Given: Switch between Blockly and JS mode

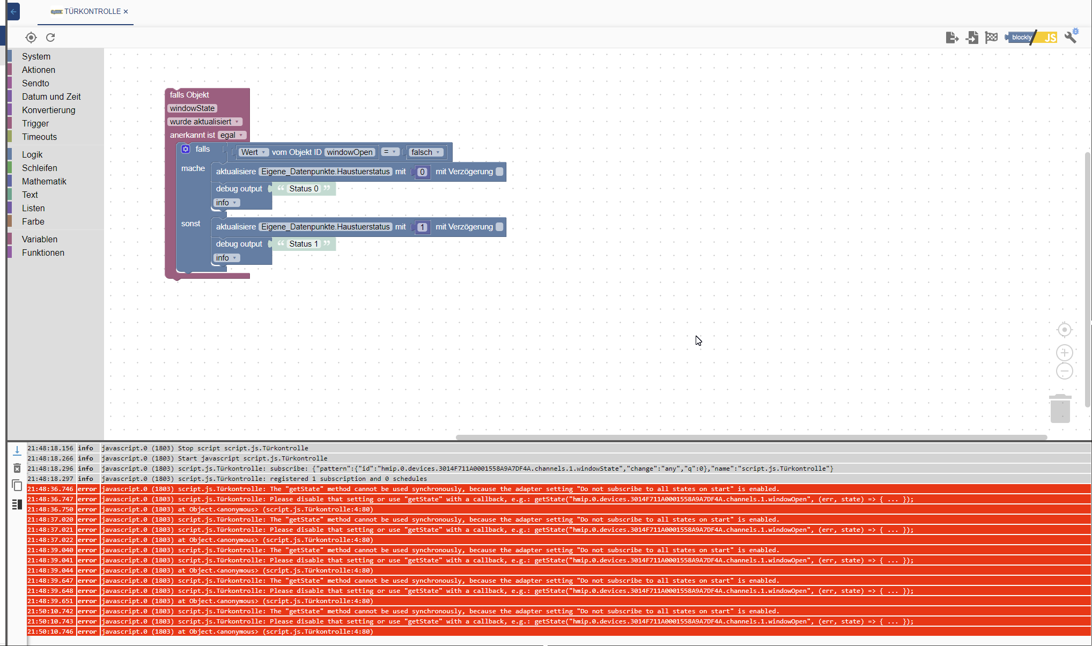Looking at the screenshot, I should click(x=1031, y=38).
